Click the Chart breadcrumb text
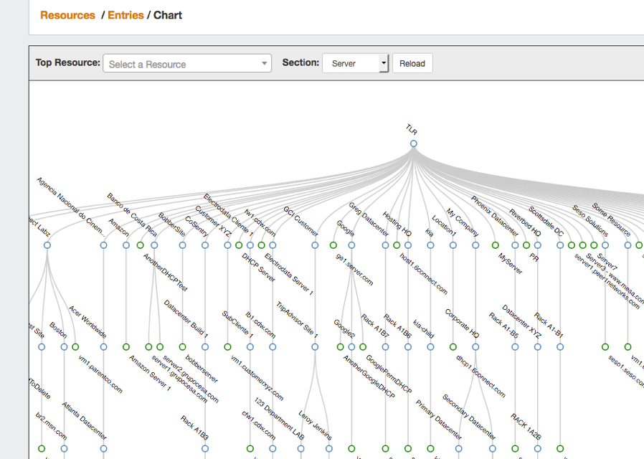Image resolution: width=644 pixels, height=459 pixels. coord(168,15)
